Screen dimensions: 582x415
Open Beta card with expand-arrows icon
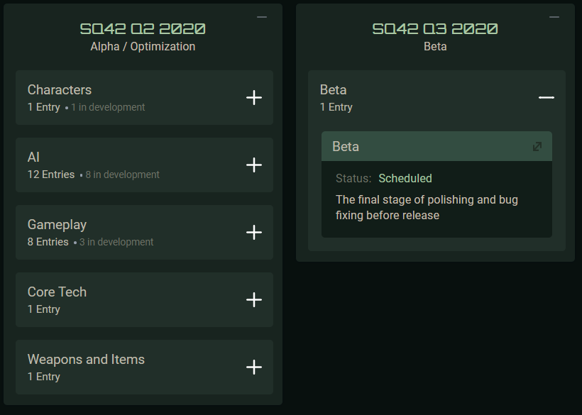pyautogui.click(x=537, y=147)
